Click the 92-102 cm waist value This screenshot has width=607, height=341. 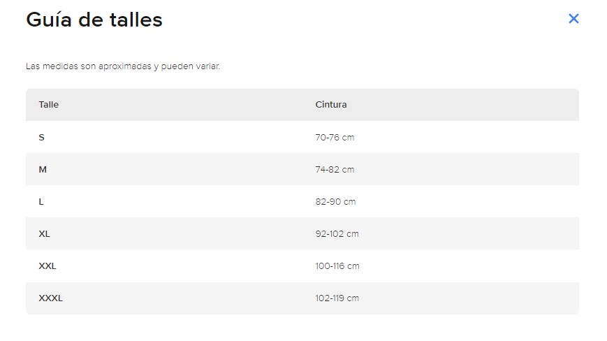(337, 234)
